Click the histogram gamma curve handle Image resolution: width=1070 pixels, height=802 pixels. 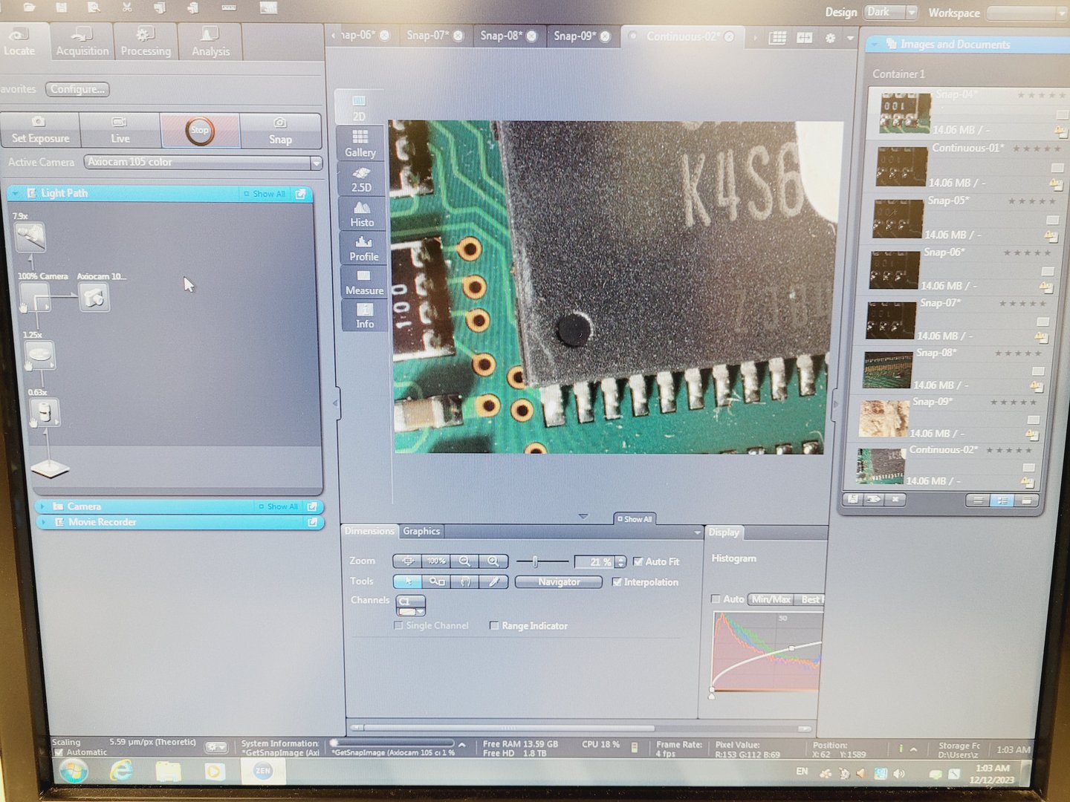[x=792, y=648]
